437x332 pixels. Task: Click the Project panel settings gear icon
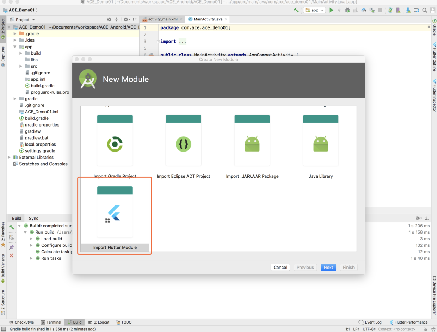pyautogui.click(x=126, y=20)
